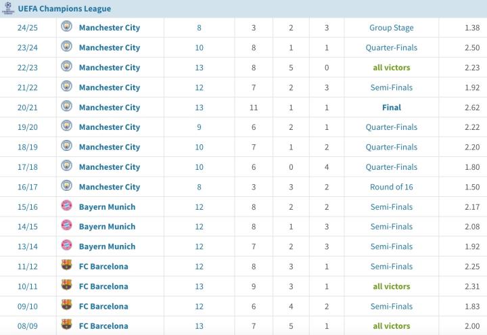The width and height of the screenshot is (487, 335).
Task: Click Manchester City crest in 16/17 row
Action: click(x=66, y=186)
